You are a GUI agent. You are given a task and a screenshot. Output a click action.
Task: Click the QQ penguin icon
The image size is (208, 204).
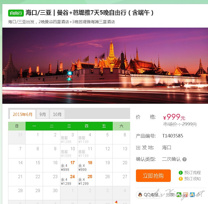coord(140,195)
